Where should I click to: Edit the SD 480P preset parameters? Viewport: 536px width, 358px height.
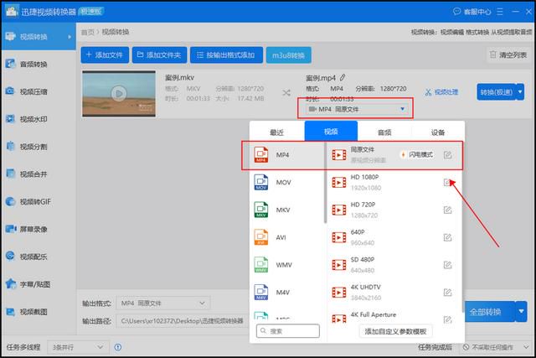click(447, 265)
